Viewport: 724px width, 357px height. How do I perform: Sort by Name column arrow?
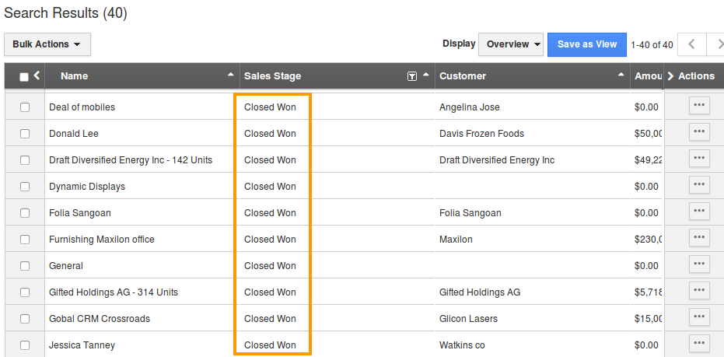click(230, 75)
